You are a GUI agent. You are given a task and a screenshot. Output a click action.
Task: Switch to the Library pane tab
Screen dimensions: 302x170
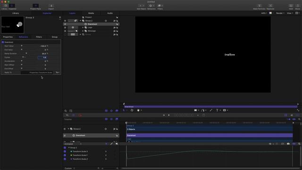click(x=16, y=13)
